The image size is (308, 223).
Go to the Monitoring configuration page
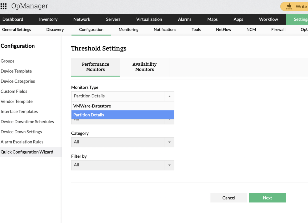point(128,29)
